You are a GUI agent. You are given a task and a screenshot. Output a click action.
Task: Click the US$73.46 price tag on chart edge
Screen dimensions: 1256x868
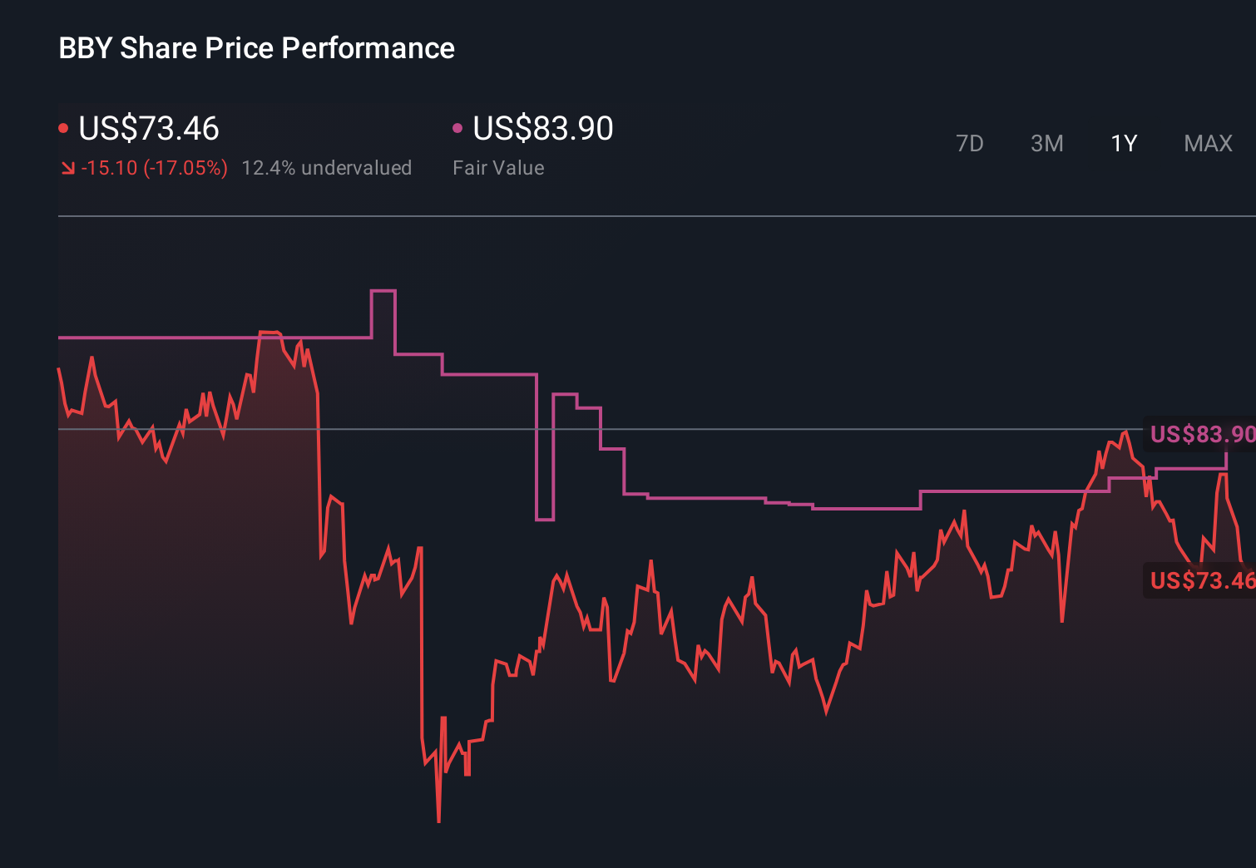pyautogui.click(x=1201, y=580)
